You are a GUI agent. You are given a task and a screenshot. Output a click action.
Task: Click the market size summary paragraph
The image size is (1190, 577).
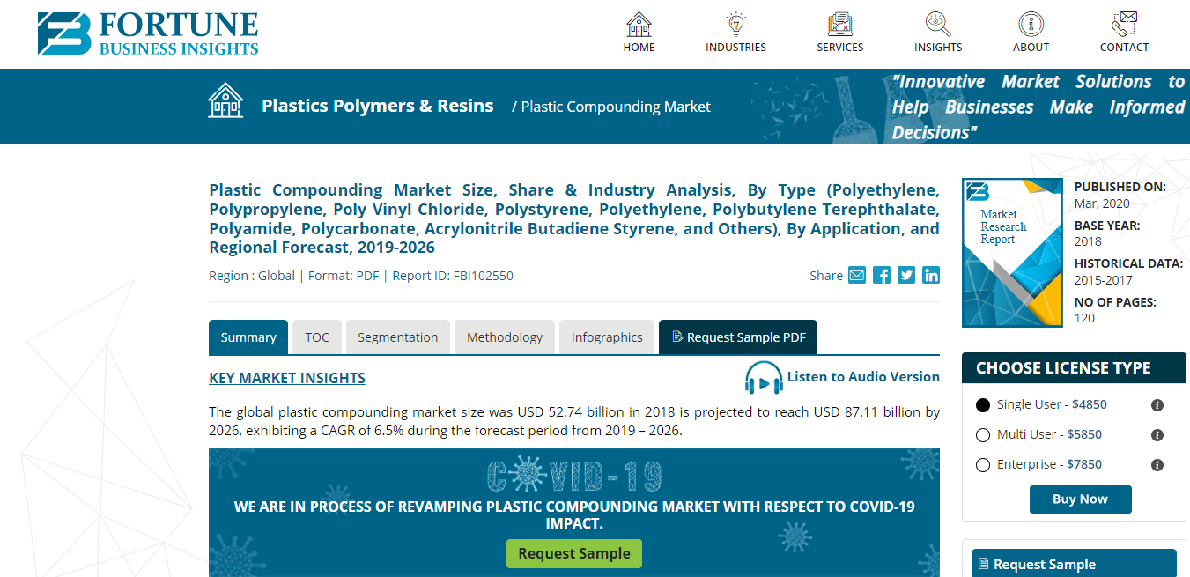pos(574,422)
